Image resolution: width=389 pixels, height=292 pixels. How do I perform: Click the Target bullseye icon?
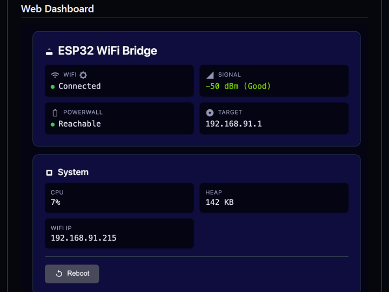pyautogui.click(x=210, y=112)
